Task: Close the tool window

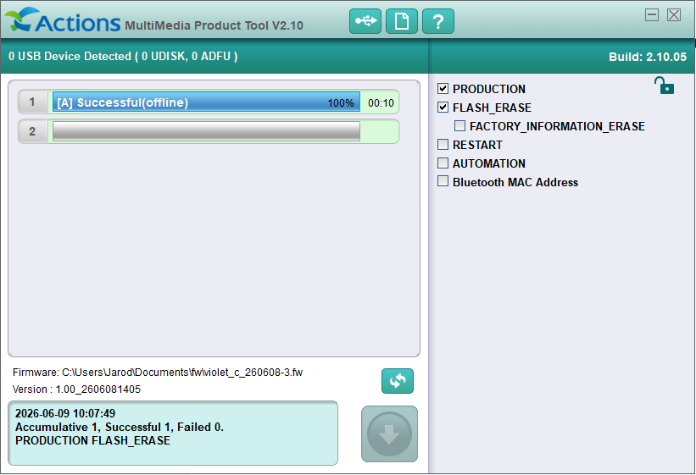Action: tap(674, 14)
